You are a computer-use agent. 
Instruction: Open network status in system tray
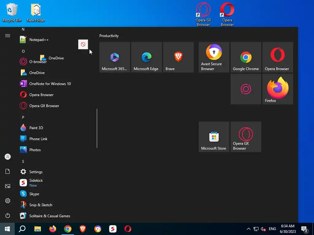pos(256,229)
